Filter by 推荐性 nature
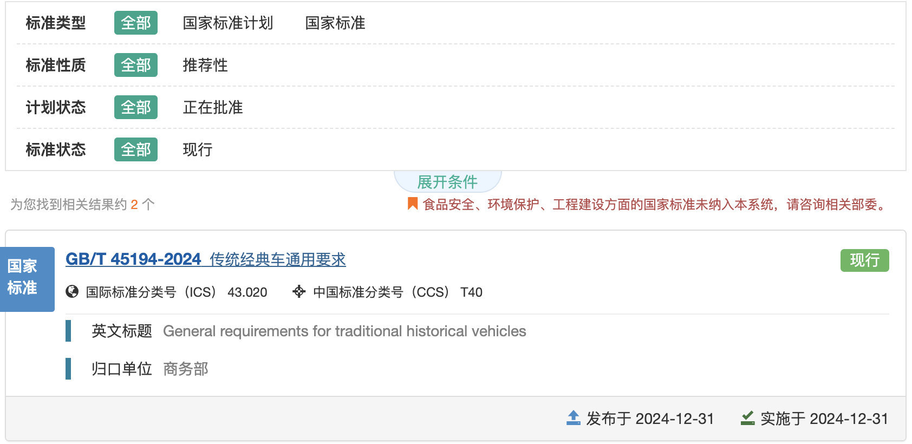912x444 pixels. tap(205, 65)
